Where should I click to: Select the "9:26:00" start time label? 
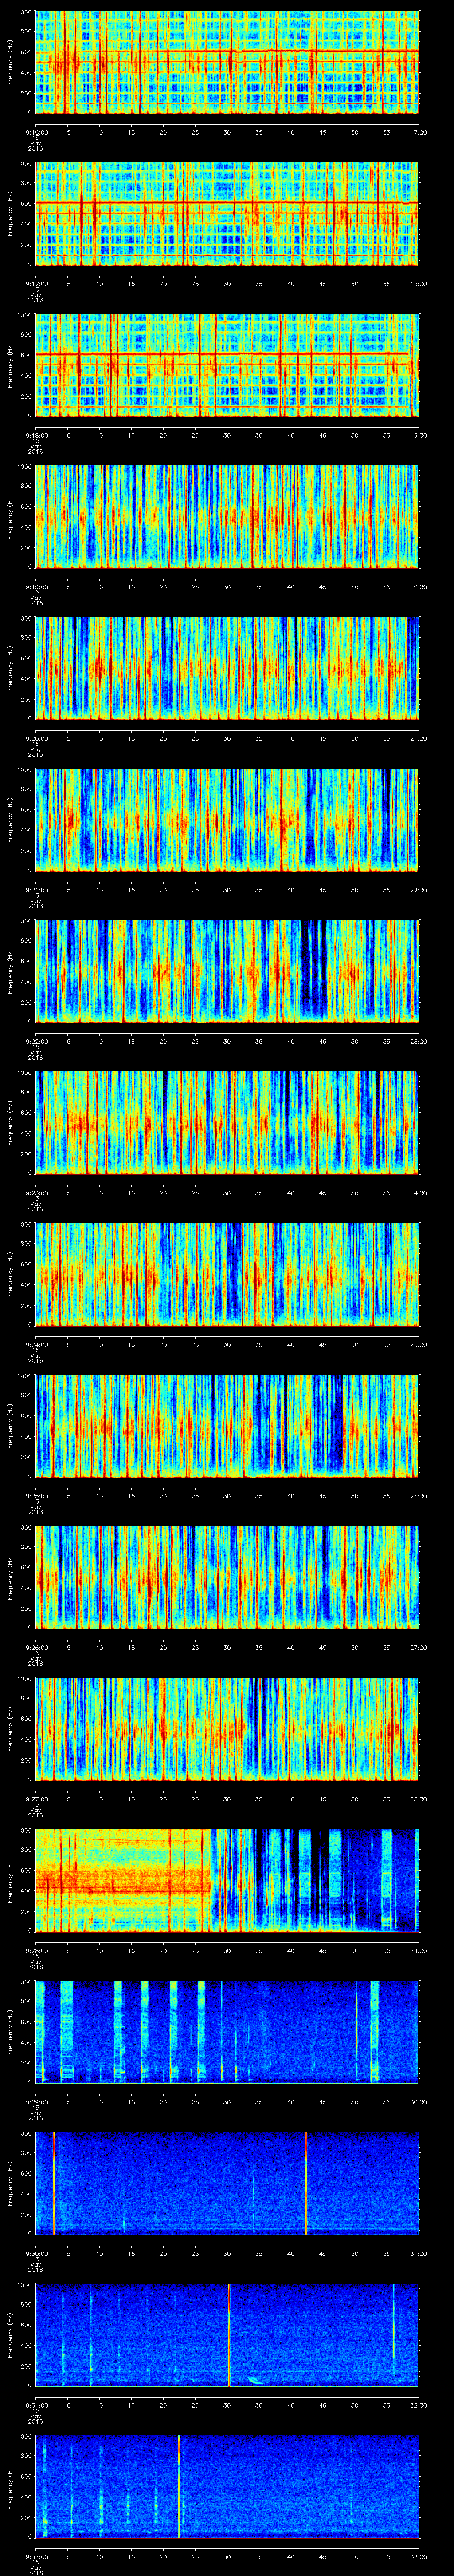tap(37, 1647)
